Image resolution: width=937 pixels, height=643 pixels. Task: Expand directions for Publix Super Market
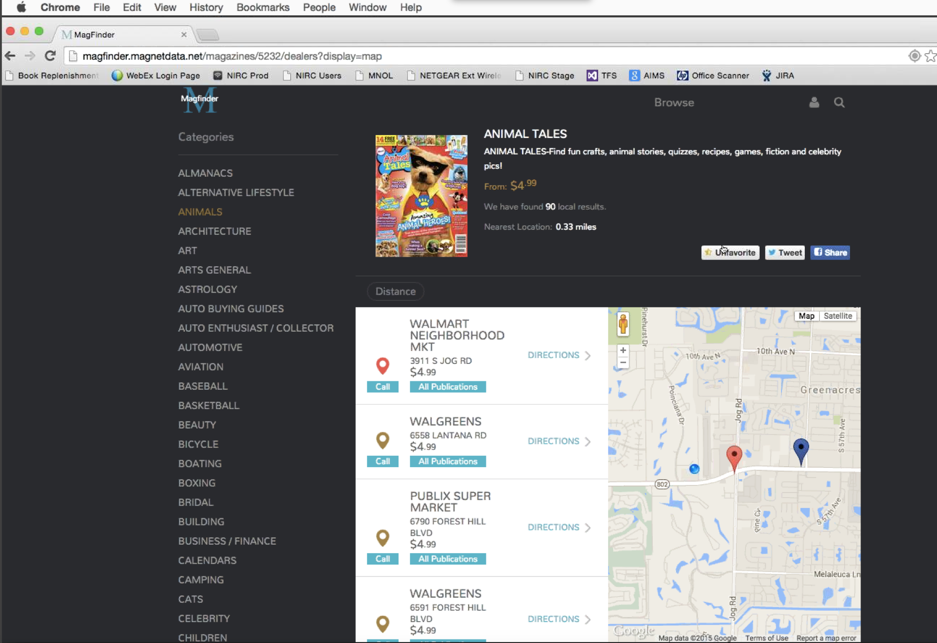[x=559, y=527]
